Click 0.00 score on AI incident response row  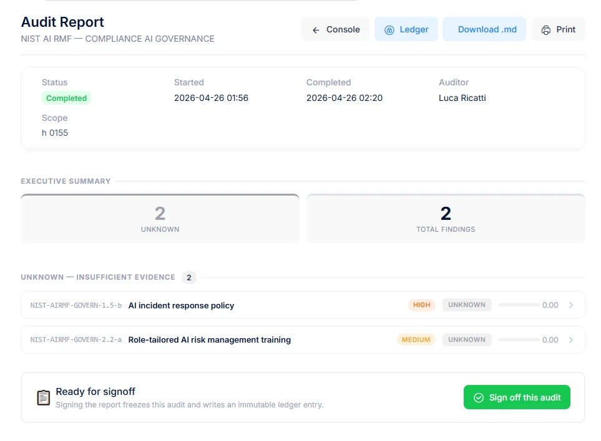tap(550, 305)
